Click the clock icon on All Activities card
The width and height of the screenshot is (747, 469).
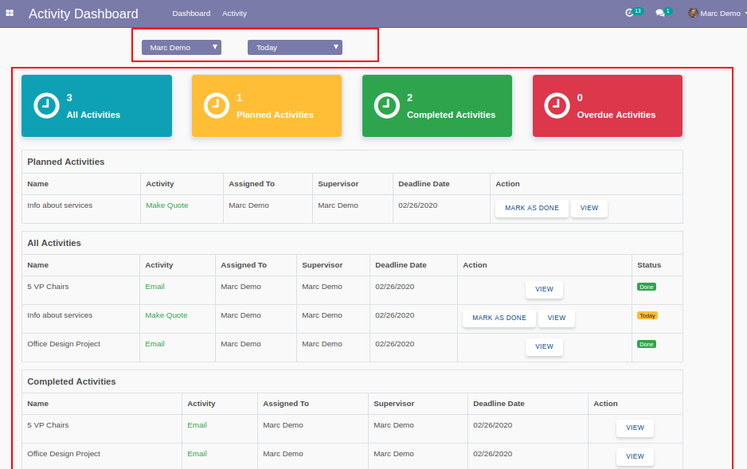tap(46, 105)
